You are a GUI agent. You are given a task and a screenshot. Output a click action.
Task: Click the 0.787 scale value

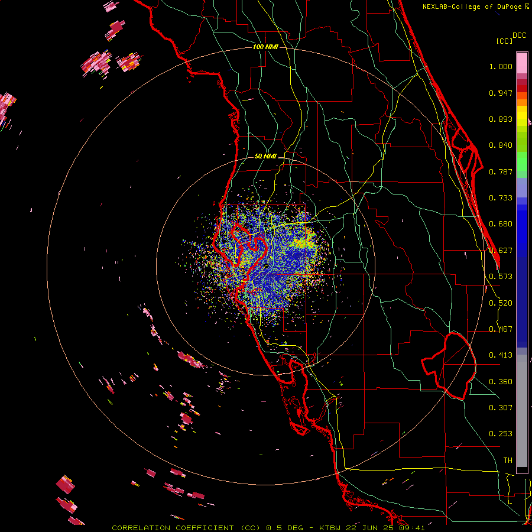(501, 171)
